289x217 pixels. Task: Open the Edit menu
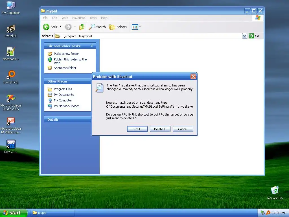pyautogui.click(x=54, y=18)
